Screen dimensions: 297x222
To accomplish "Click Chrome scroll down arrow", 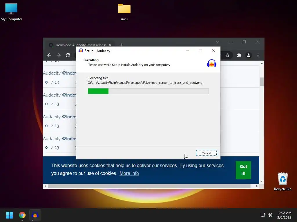I will point(262,181).
